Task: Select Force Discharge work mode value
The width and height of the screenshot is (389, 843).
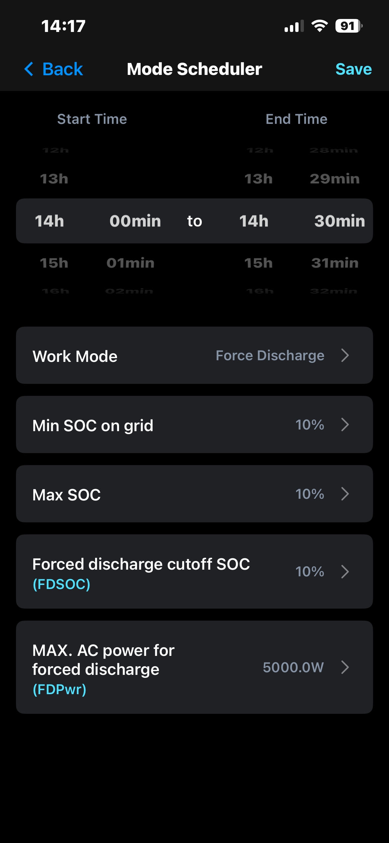Action: click(270, 356)
